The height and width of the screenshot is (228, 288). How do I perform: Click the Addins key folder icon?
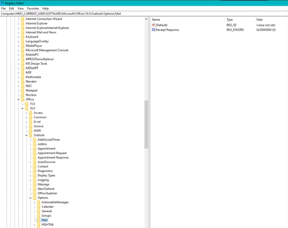(x=34, y=144)
